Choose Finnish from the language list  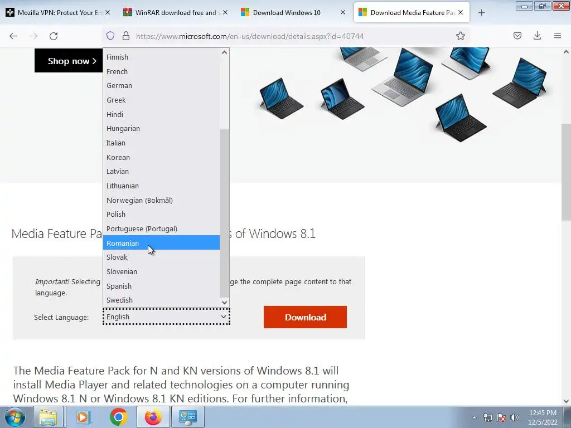161,57
